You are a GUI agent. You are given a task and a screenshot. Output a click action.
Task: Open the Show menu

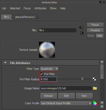tap(53, 8)
